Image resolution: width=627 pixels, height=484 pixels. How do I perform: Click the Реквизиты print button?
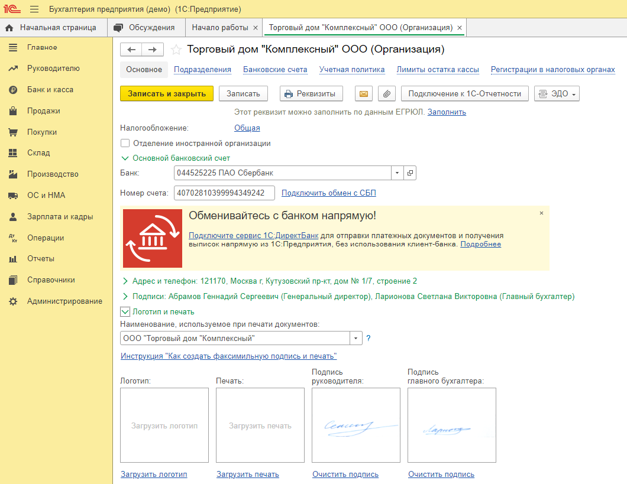click(311, 94)
